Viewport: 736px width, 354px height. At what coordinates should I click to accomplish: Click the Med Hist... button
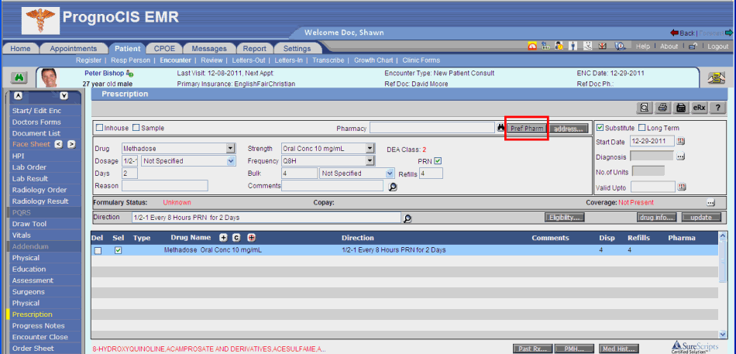[x=619, y=349]
